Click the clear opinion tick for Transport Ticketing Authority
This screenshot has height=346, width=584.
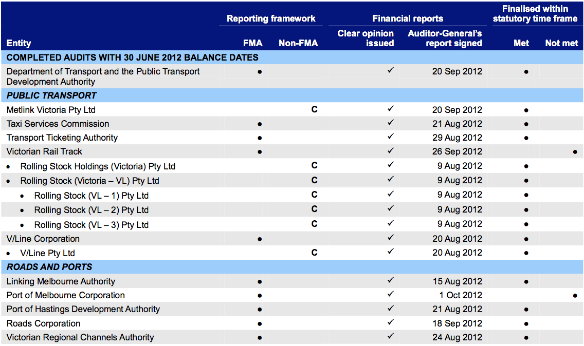coord(390,137)
